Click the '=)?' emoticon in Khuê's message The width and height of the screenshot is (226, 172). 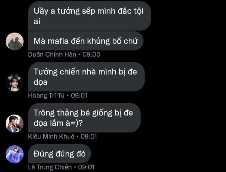(76, 123)
